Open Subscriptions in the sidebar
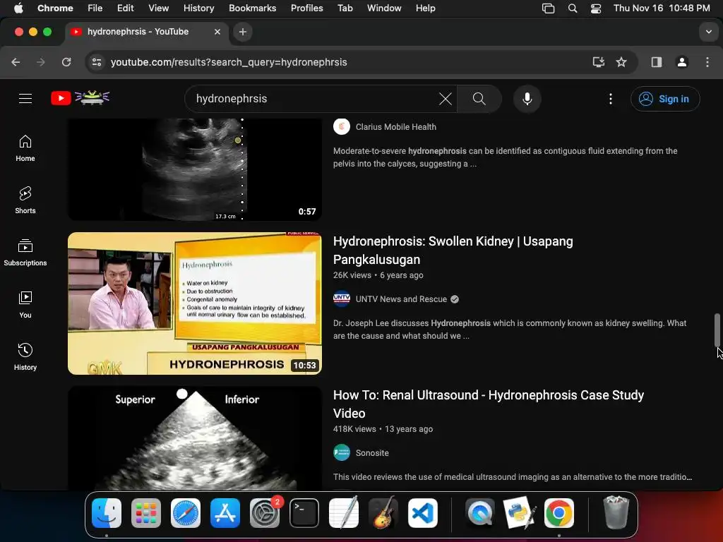This screenshot has width=723, height=542. pos(25,253)
